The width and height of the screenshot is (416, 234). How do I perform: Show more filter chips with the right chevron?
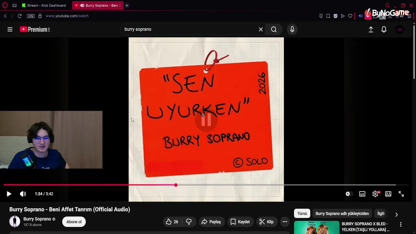tap(396, 214)
